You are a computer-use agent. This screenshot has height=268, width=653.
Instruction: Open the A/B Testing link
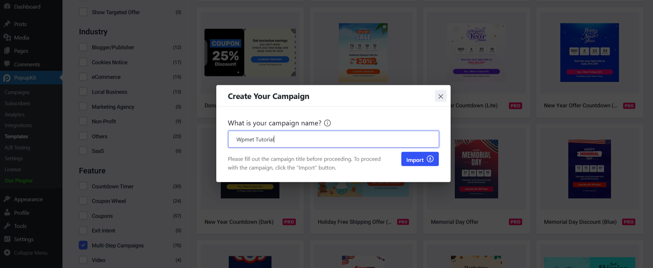(17, 147)
